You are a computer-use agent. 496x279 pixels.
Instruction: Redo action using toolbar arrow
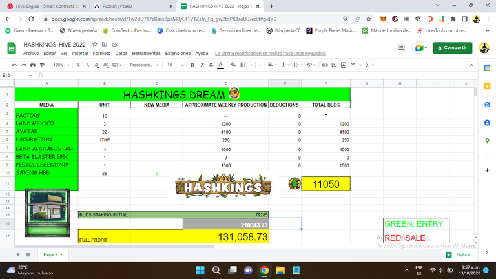(x=24, y=65)
